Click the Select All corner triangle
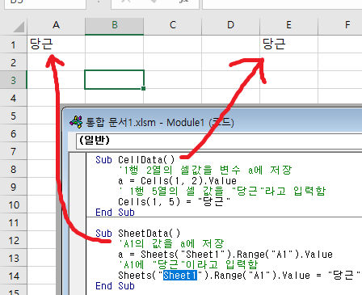The height and width of the screenshot is (295, 362). tap(19, 27)
